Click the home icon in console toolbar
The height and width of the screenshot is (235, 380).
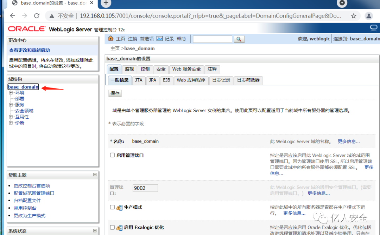click(x=110, y=38)
